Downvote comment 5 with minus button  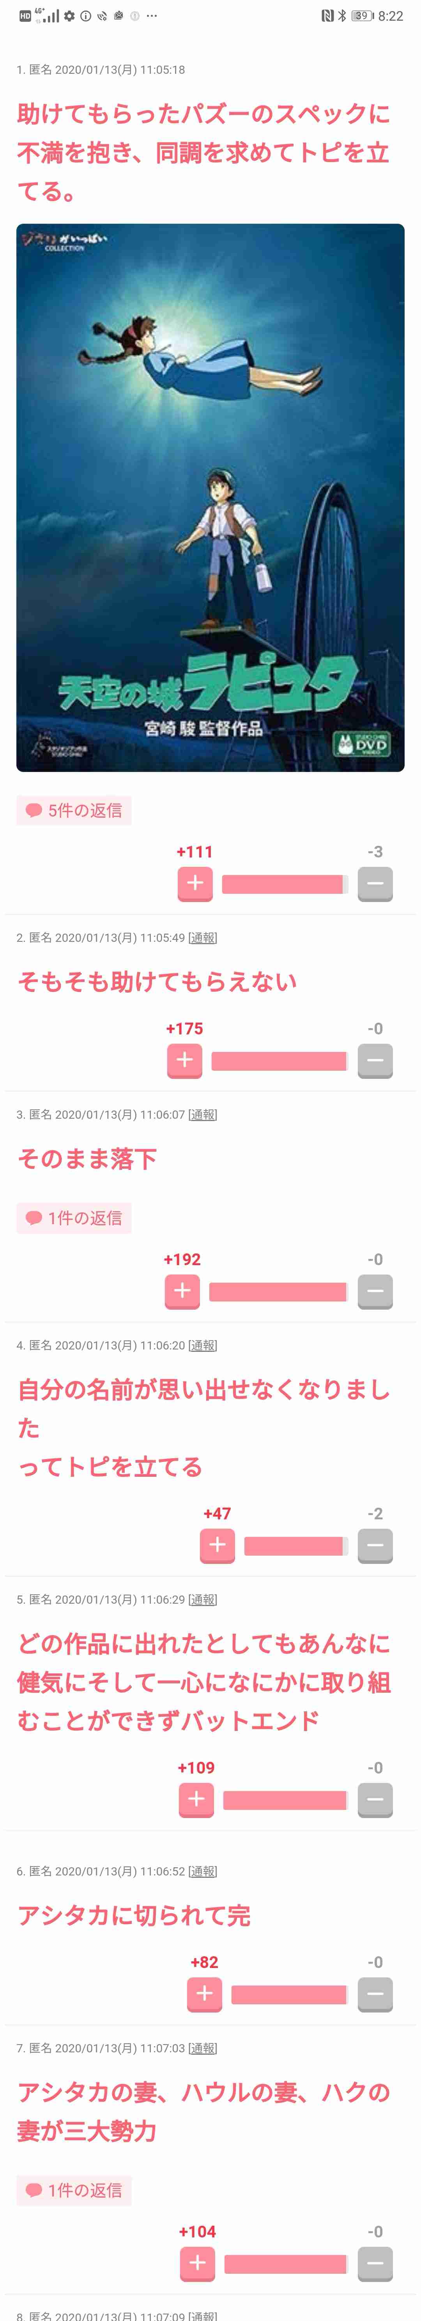(x=375, y=1799)
